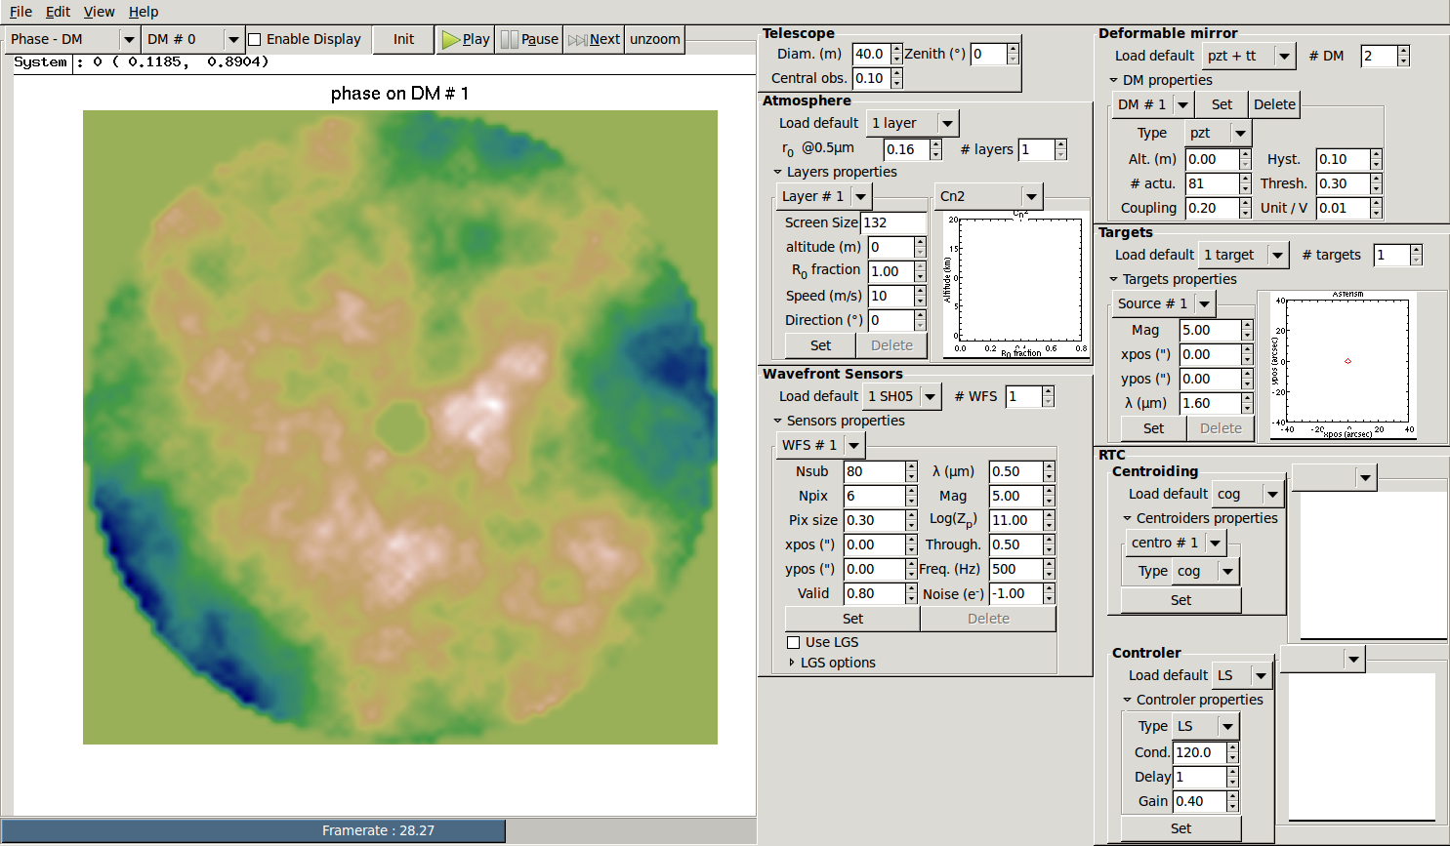Expand the LGS options section
The height and width of the screenshot is (846, 1450).
tap(792, 663)
